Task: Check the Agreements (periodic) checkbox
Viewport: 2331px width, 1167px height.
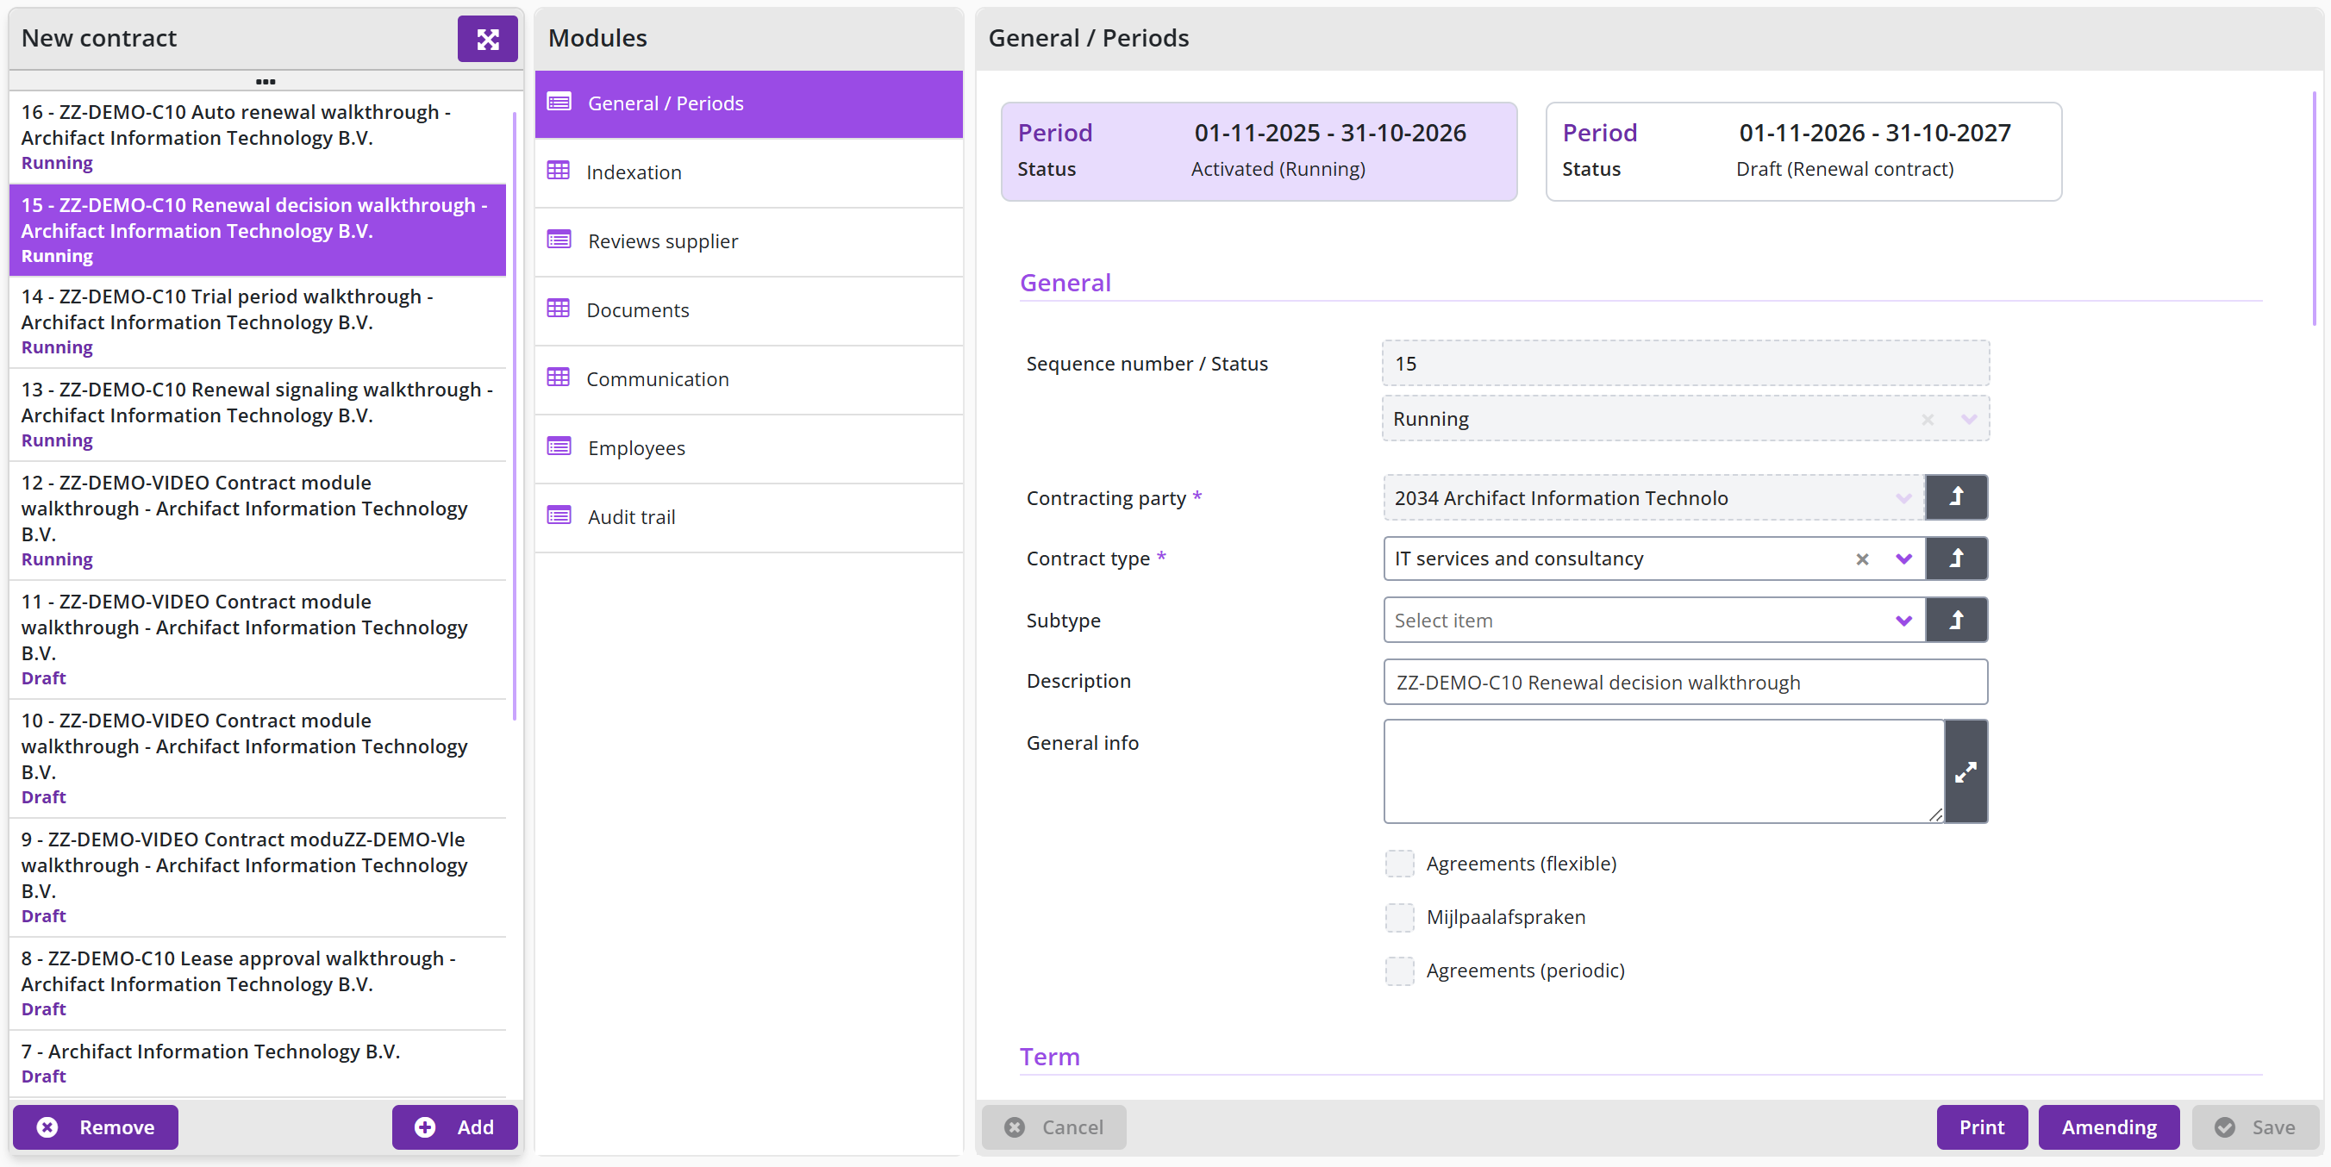Action: [x=1399, y=970]
